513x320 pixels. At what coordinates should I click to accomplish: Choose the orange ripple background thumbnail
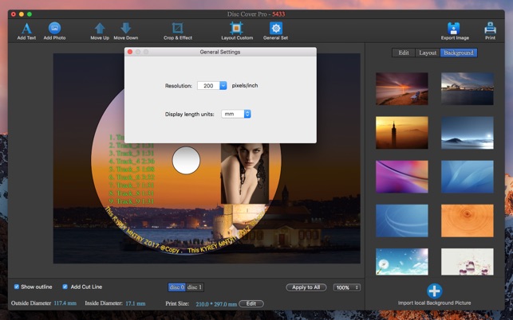(467, 220)
